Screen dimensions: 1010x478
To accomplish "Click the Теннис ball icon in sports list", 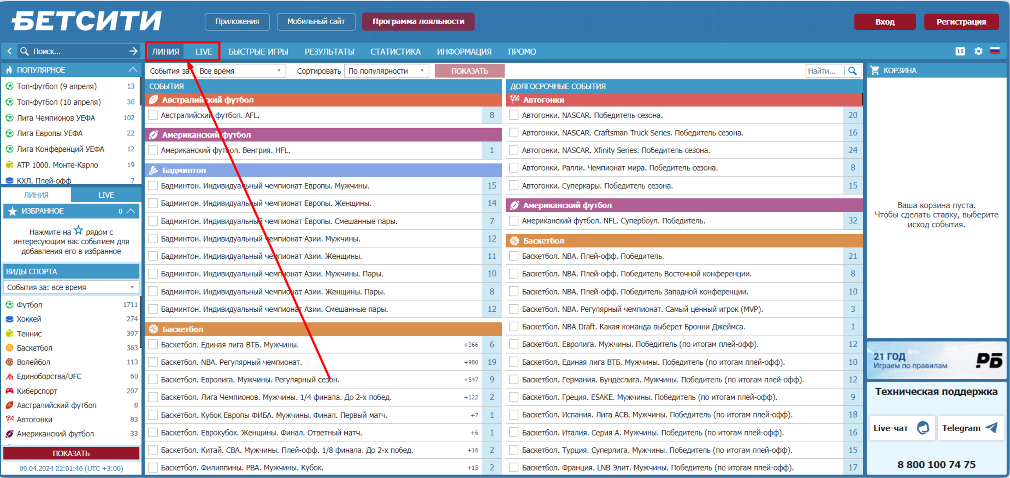I will 9,334.
